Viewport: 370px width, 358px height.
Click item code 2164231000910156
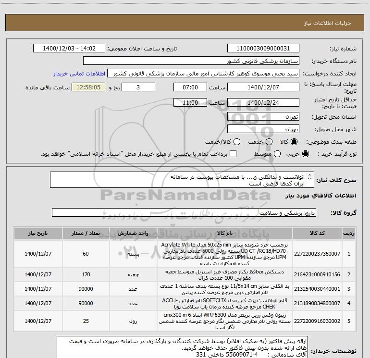point(317,274)
